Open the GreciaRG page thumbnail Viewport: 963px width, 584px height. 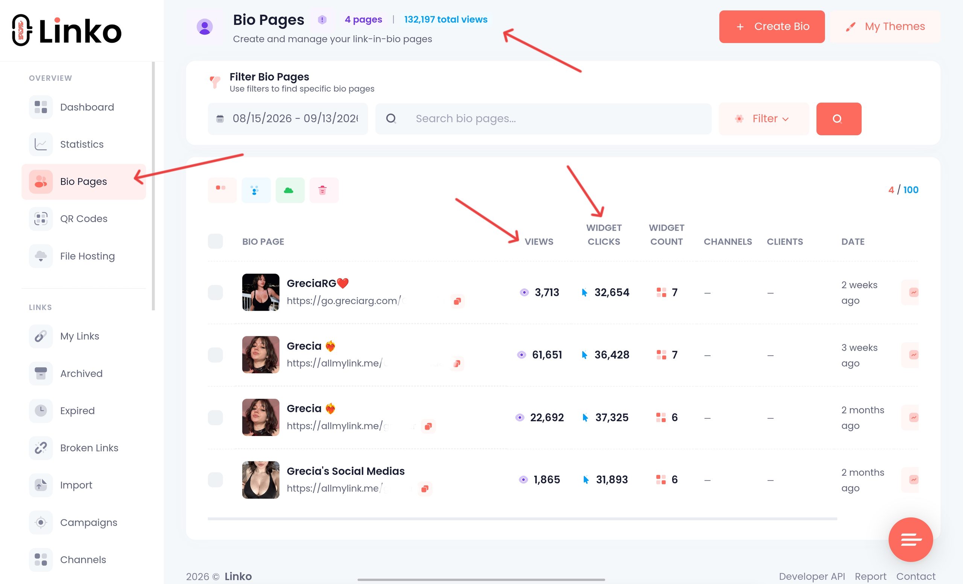[x=261, y=292]
